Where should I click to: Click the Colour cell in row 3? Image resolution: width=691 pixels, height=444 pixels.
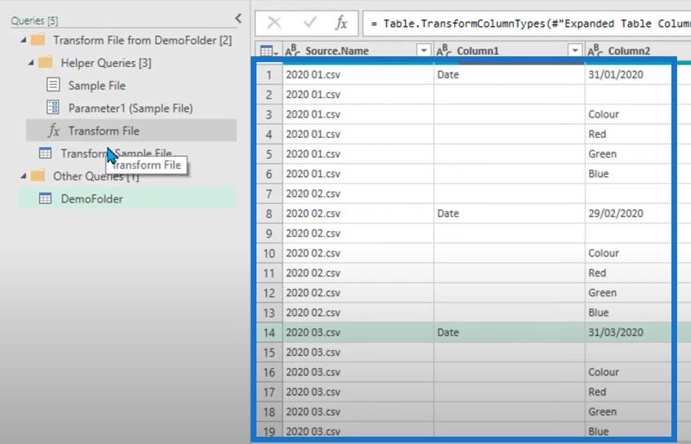(628, 114)
